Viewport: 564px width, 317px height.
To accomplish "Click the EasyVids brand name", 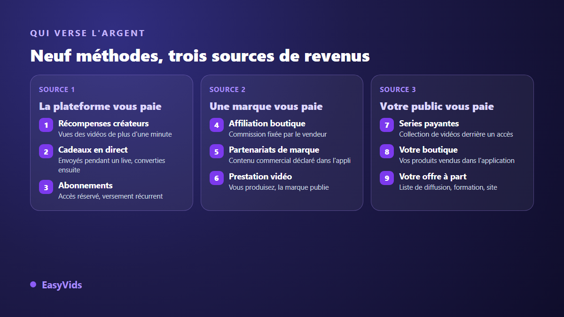I will coord(62,285).
